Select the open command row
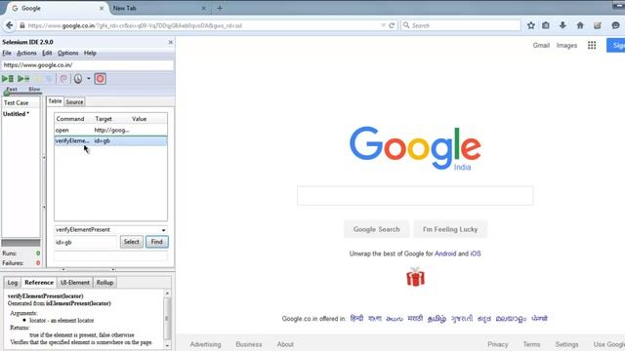The width and height of the screenshot is (625, 351). tap(110, 130)
